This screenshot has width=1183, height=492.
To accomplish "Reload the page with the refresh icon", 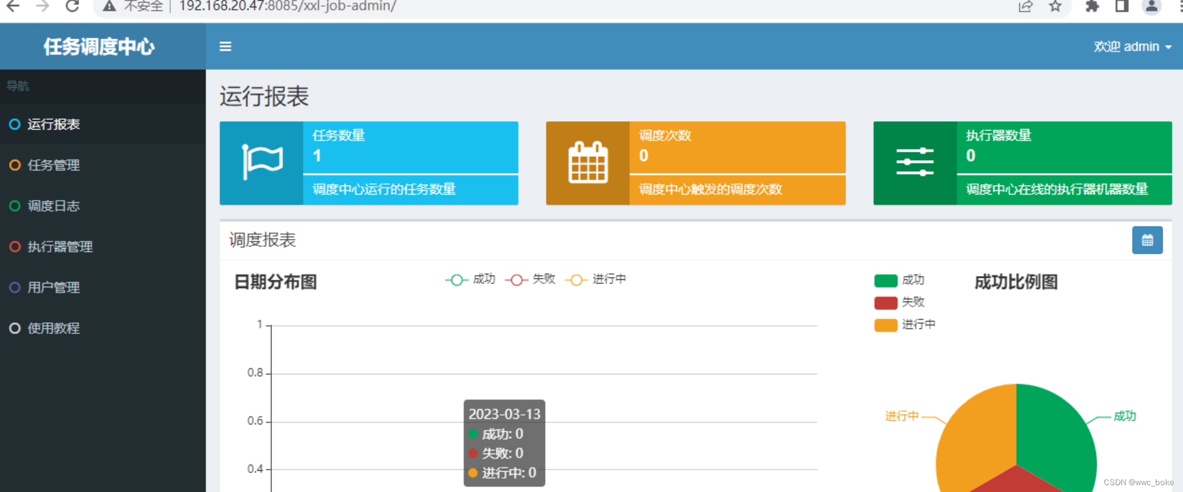I will click(72, 6).
